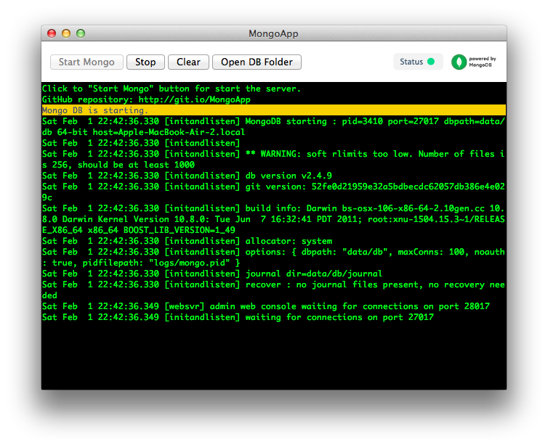Click 'pidfilepath: "logs/mongo.pid"' text
Image resolution: width=548 pixels, height=447 pixels.
(x=156, y=263)
